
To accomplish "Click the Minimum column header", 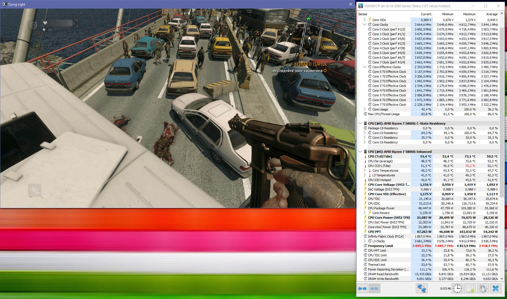I will 444,14.
